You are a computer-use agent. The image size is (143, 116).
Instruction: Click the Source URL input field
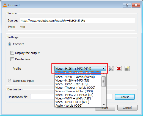(77, 20)
